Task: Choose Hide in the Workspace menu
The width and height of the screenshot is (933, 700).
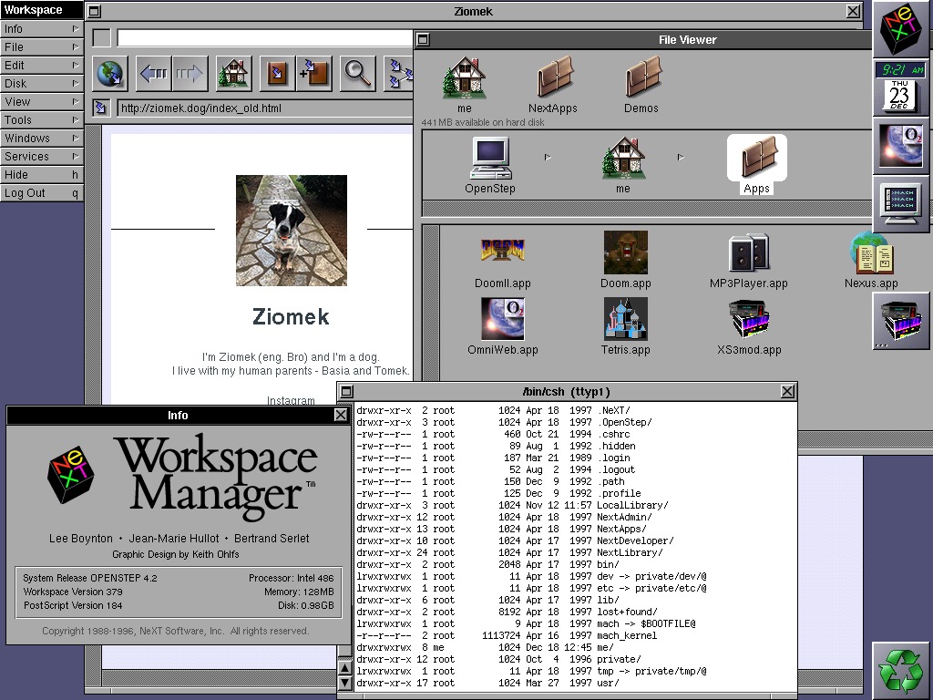Action: click(41, 174)
